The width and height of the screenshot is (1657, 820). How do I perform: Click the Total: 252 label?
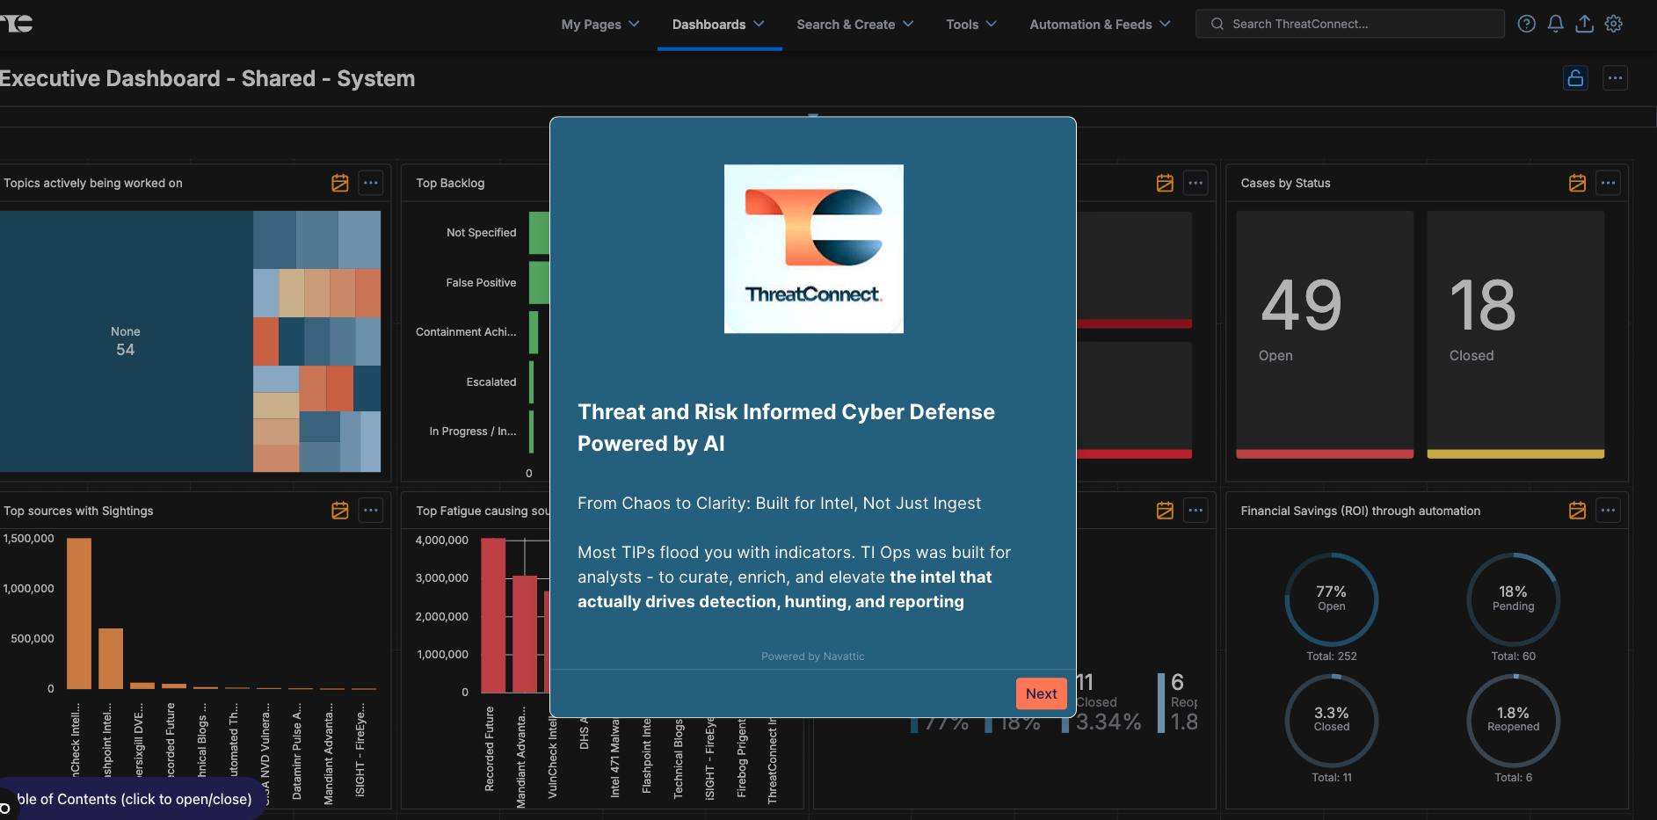point(1332,657)
